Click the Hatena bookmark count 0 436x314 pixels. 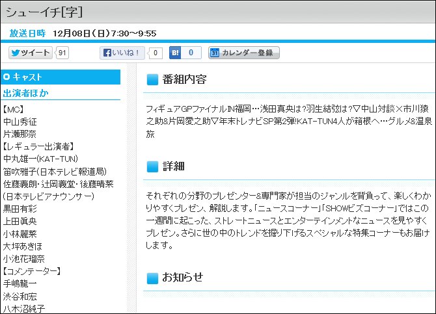[x=191, y=53]
